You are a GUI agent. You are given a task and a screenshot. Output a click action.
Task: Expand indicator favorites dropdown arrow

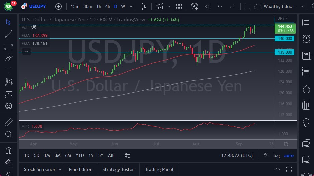point(169,7)
